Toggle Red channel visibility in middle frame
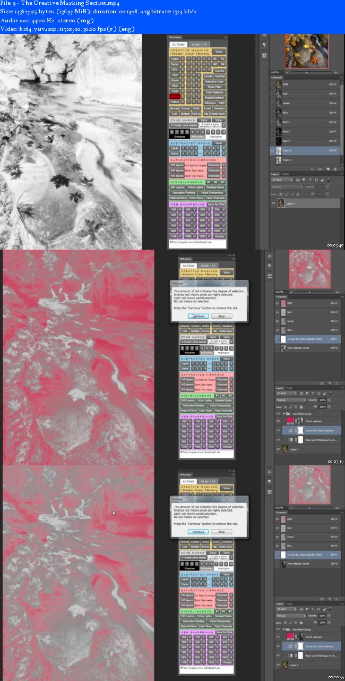The image size is (345, 681). (277, 312)
